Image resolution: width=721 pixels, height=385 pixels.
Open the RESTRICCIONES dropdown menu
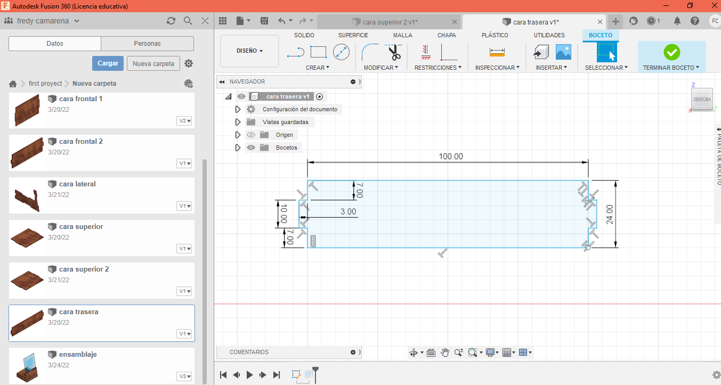pyautogui.click(x=439, y=68)
